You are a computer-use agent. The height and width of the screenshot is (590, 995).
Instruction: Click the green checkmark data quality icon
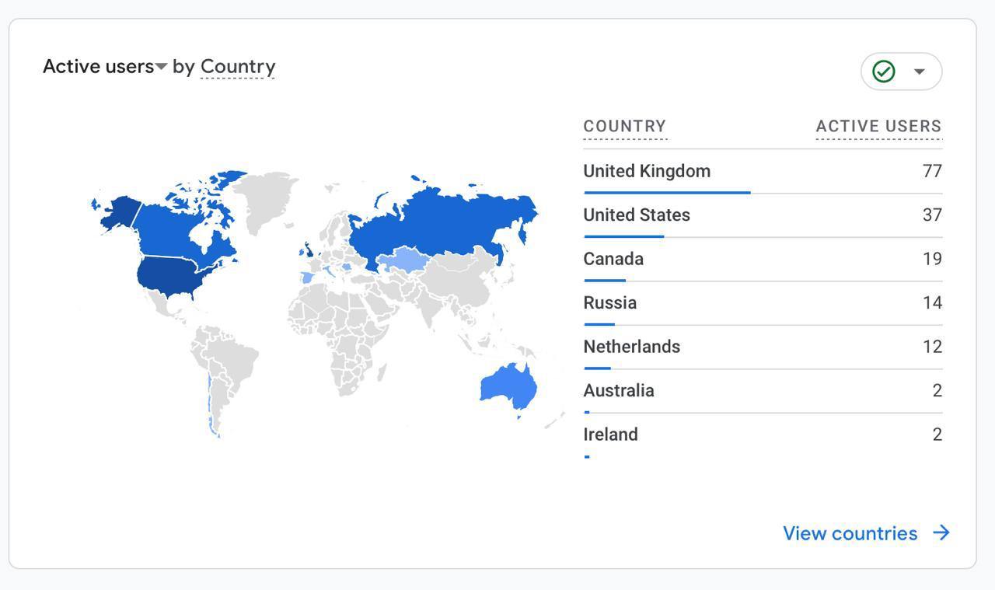pyautogui.click(x=884, y=72)
